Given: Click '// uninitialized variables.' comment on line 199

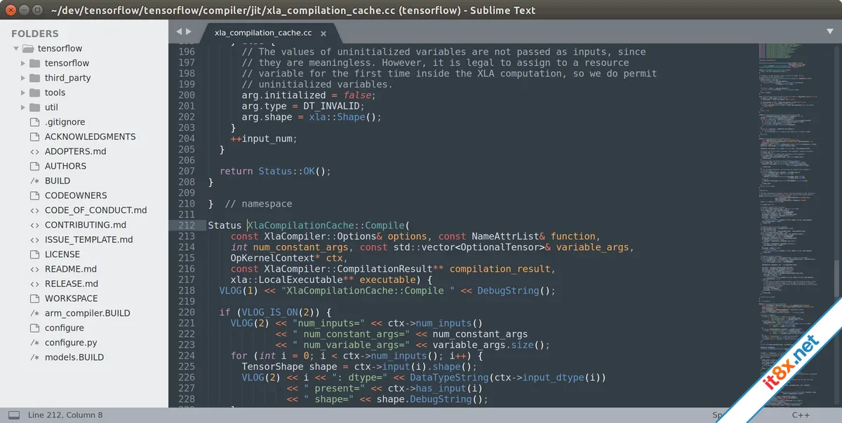Looking at the screenshot, I should coord(317,84).
